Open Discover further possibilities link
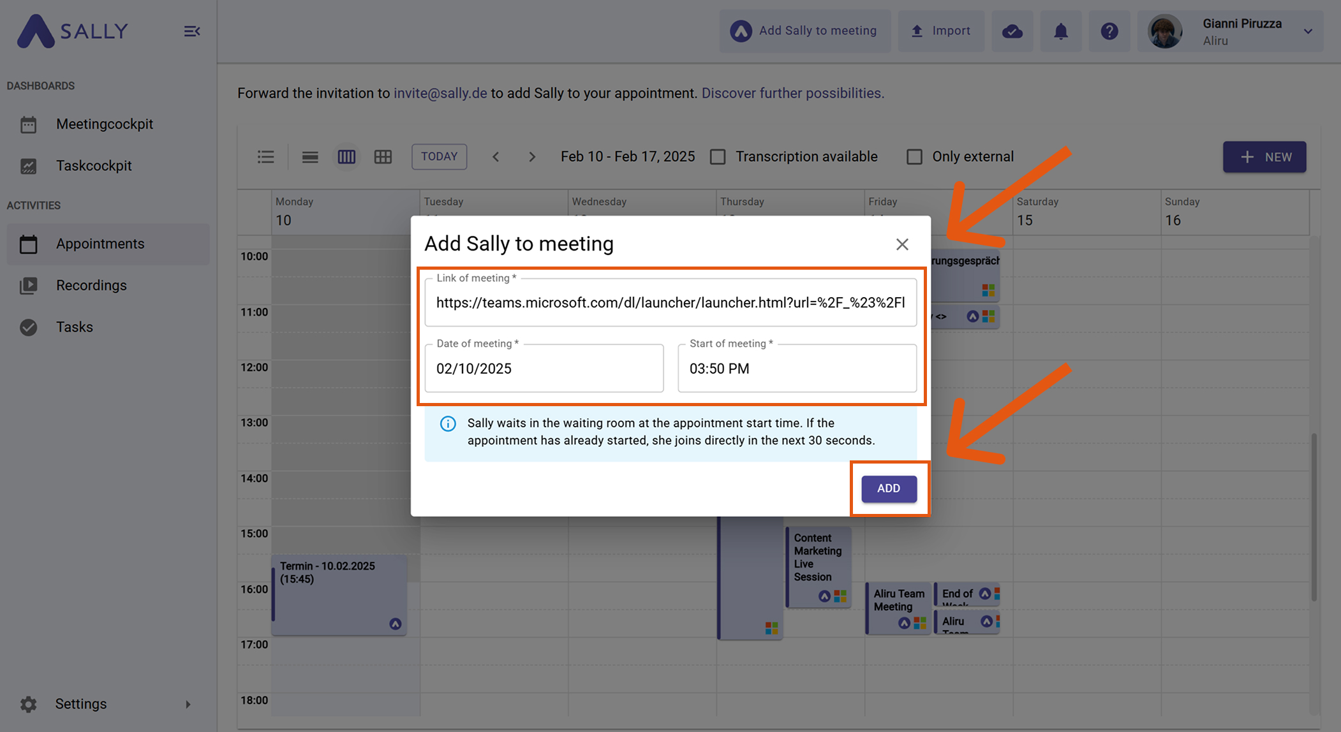1341x732 pixels. click(793, 93)
